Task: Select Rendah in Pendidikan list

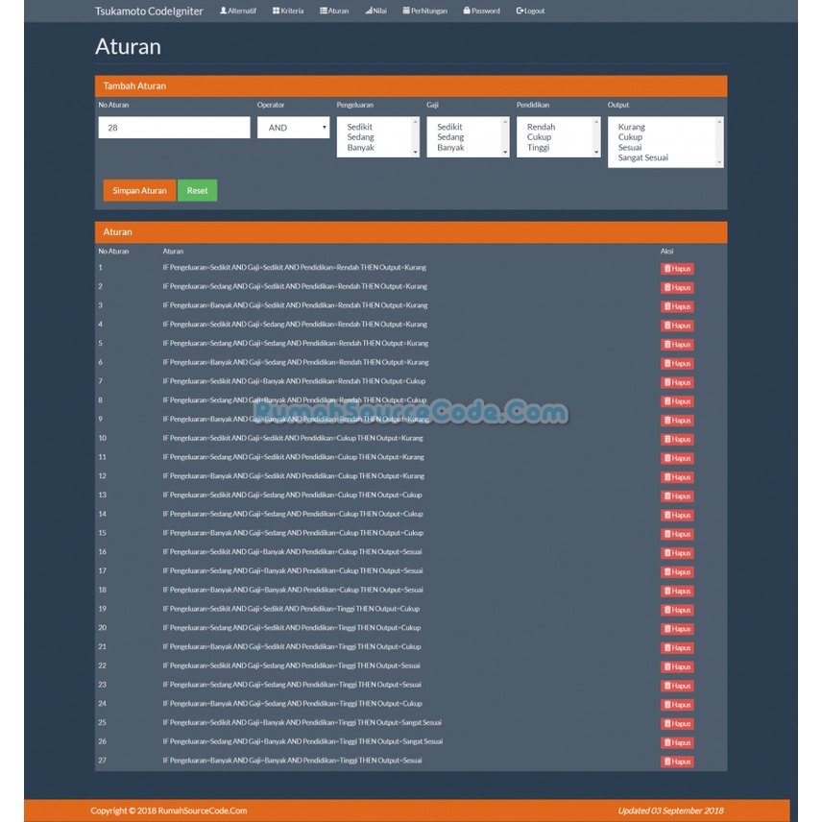Action: [541, 127]
